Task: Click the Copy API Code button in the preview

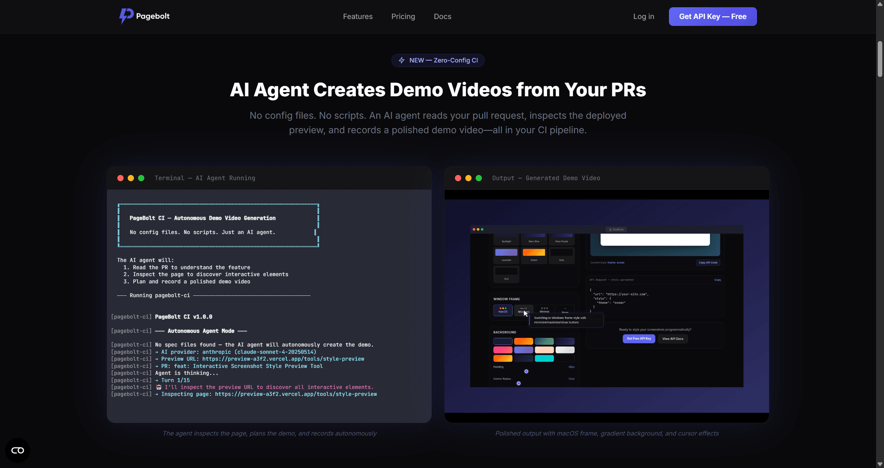Action: pyautogui.click(x=708, y=263)
